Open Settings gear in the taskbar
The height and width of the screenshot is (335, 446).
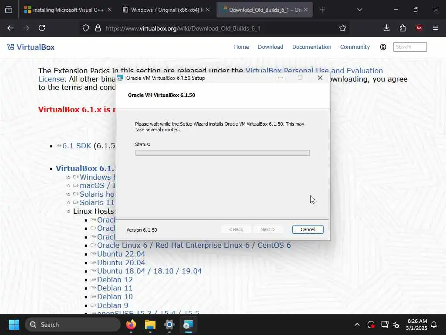(169, 325)
